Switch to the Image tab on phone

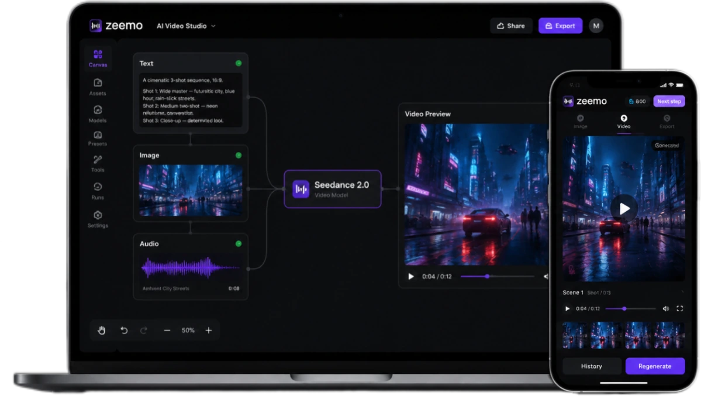(581, 122)
